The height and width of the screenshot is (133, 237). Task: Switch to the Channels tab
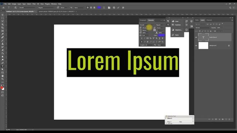click(209, 20)
